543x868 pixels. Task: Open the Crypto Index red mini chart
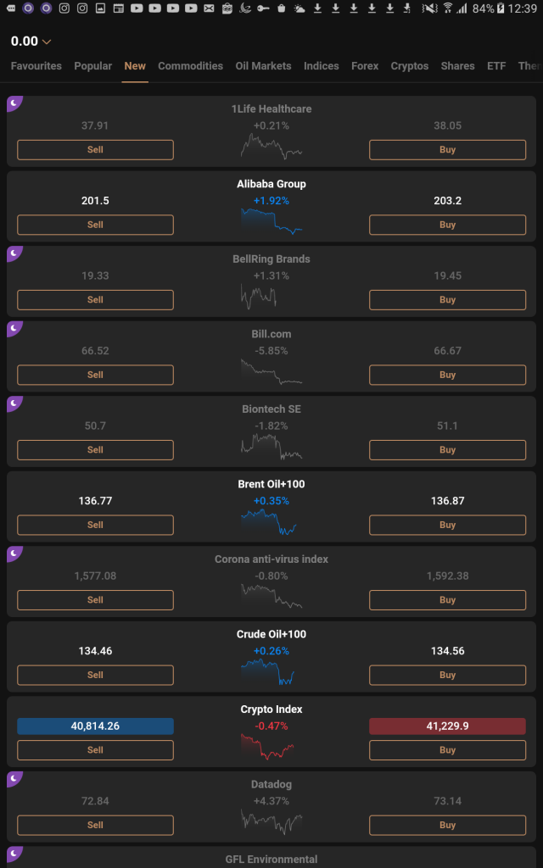pos(267,746)
